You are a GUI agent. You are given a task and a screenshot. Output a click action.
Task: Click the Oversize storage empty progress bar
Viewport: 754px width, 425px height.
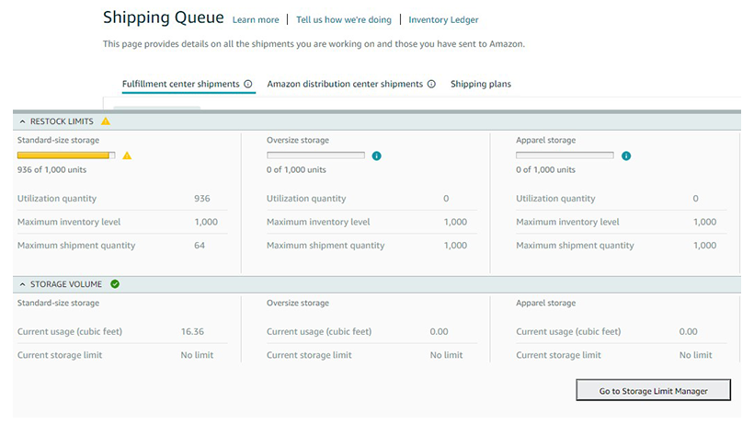(x=316, y=155)
